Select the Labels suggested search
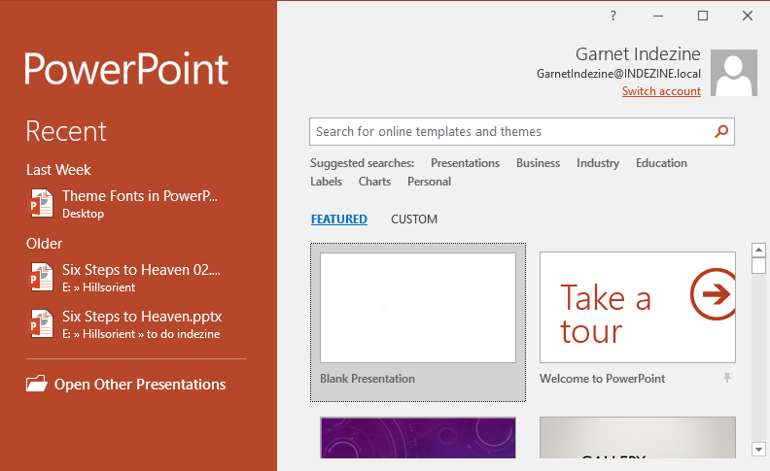 [x=326, y=182]
